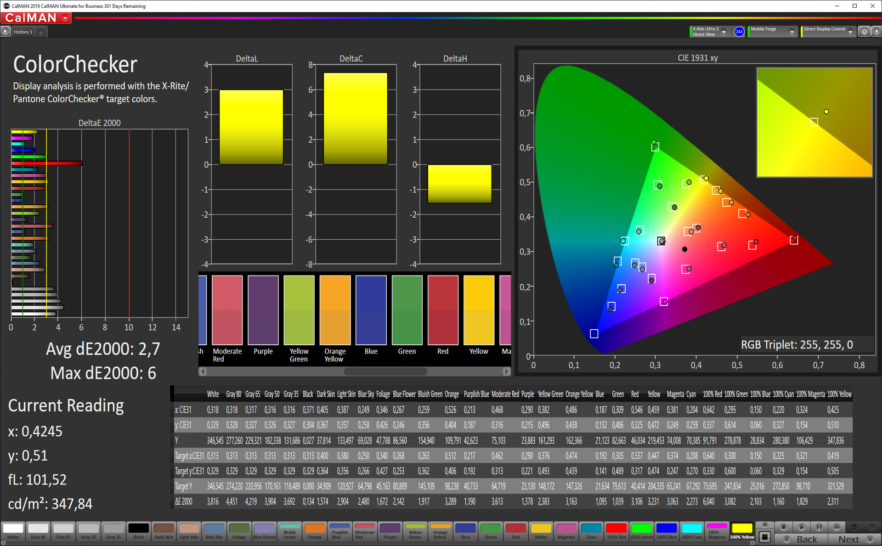
Task: Select the Gray 80 patch
Action: 38,531
